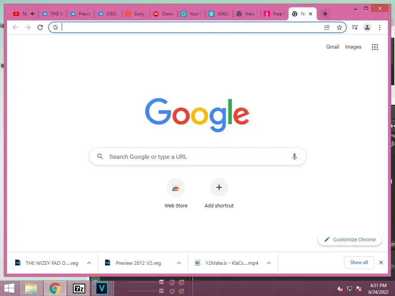The height and width of the screenshot is (296, 395).
Task: Open File Explorer from the taskbar
Action: [31, 288]
